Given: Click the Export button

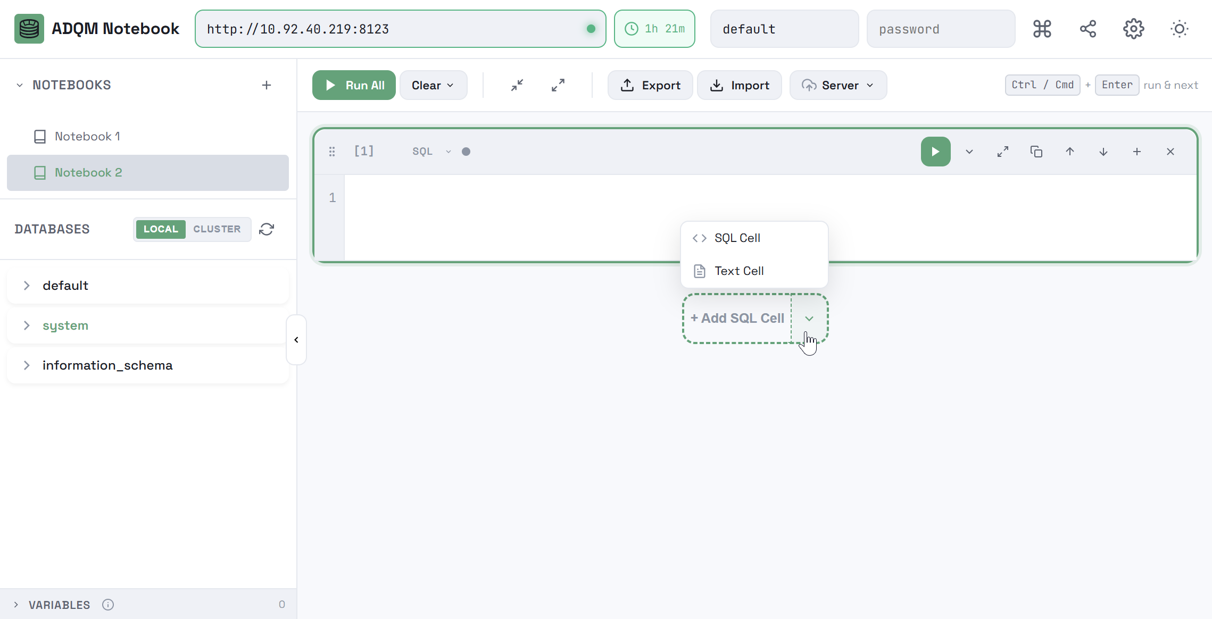Looking at the screenshot, I should pos(650,85).
